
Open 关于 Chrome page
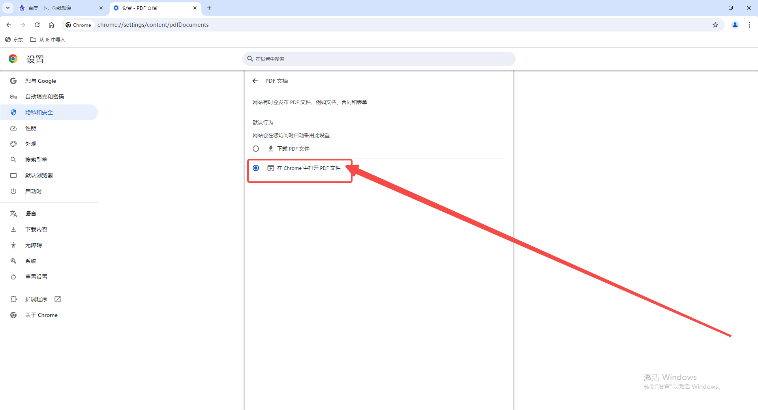[49, 315]
